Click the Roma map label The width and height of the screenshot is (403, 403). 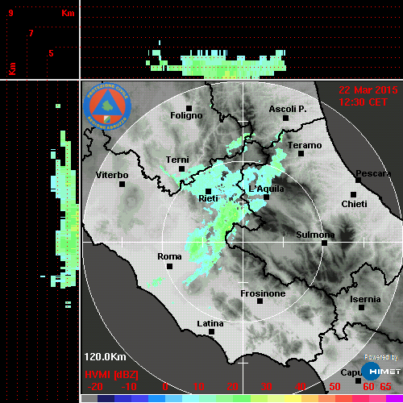tap(169, 256)
